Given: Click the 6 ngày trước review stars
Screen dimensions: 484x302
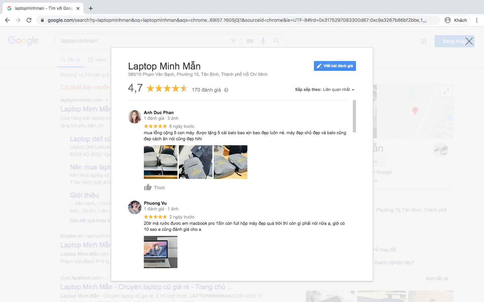Looking at the screenshot, I should (x=155, y=126).
